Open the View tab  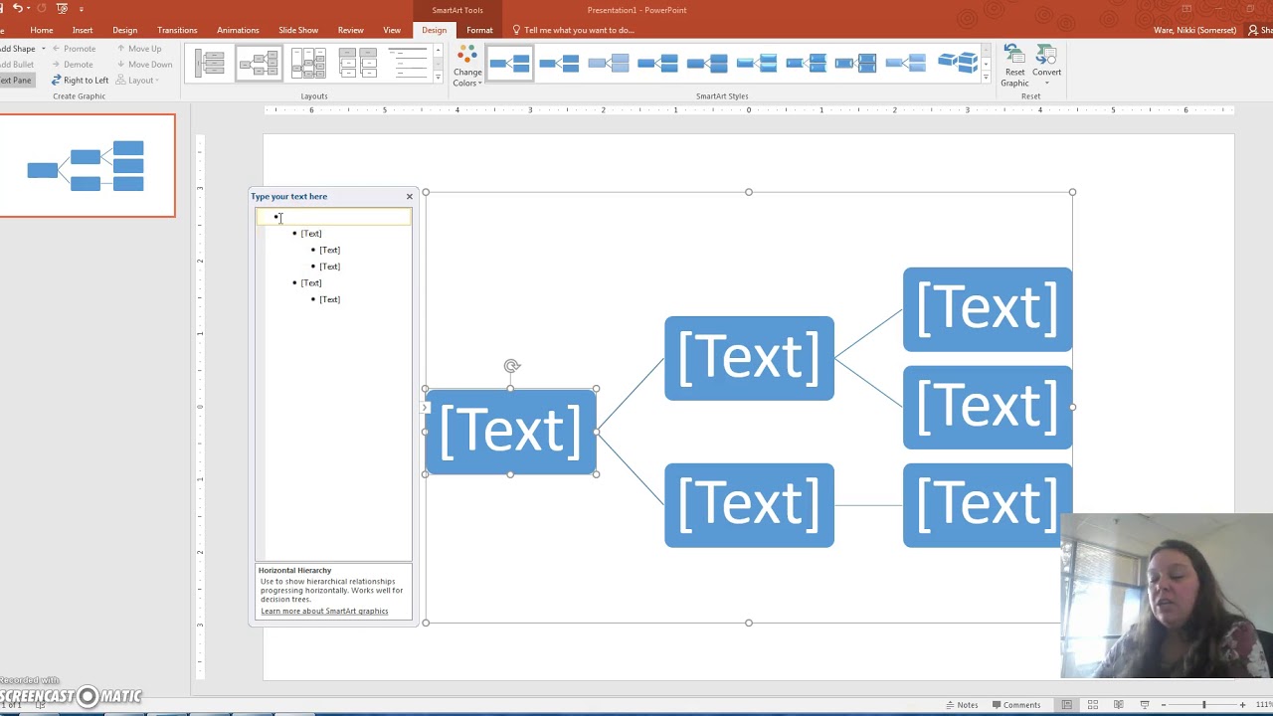click(392, 30)
